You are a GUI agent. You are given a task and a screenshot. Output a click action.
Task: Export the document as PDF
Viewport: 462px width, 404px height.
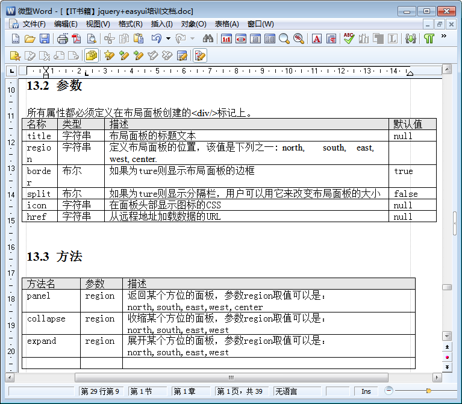pos(76,39)
